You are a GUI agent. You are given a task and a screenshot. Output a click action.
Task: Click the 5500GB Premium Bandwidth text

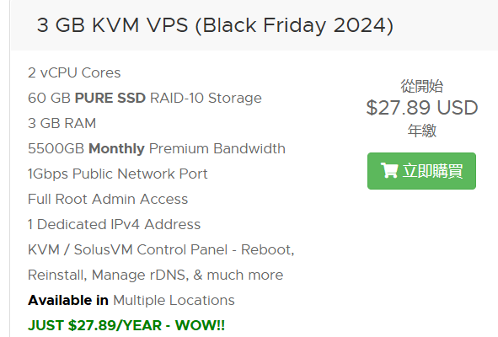(157, 148)
